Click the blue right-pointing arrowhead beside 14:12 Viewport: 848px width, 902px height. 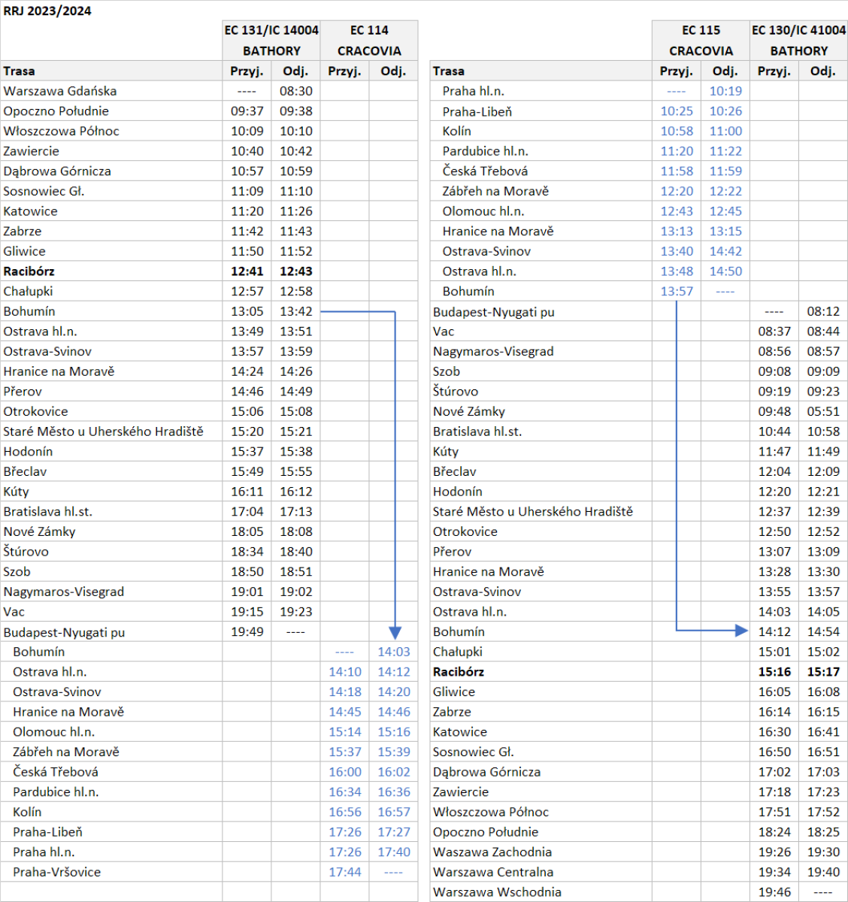tap(741, 631)
